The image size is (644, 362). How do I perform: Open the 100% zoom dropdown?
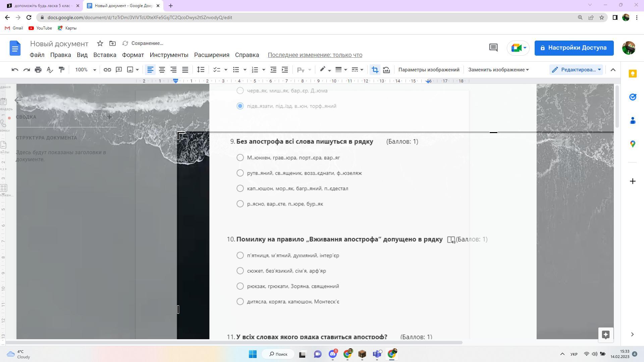86,70
